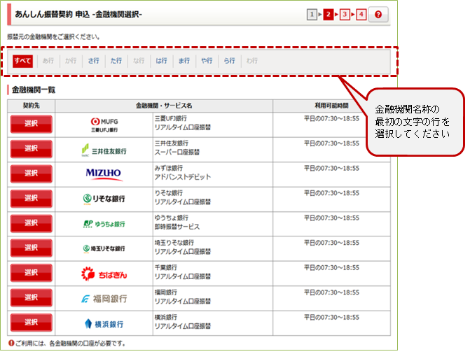Click the 契約先 column header

coord(32,106)
